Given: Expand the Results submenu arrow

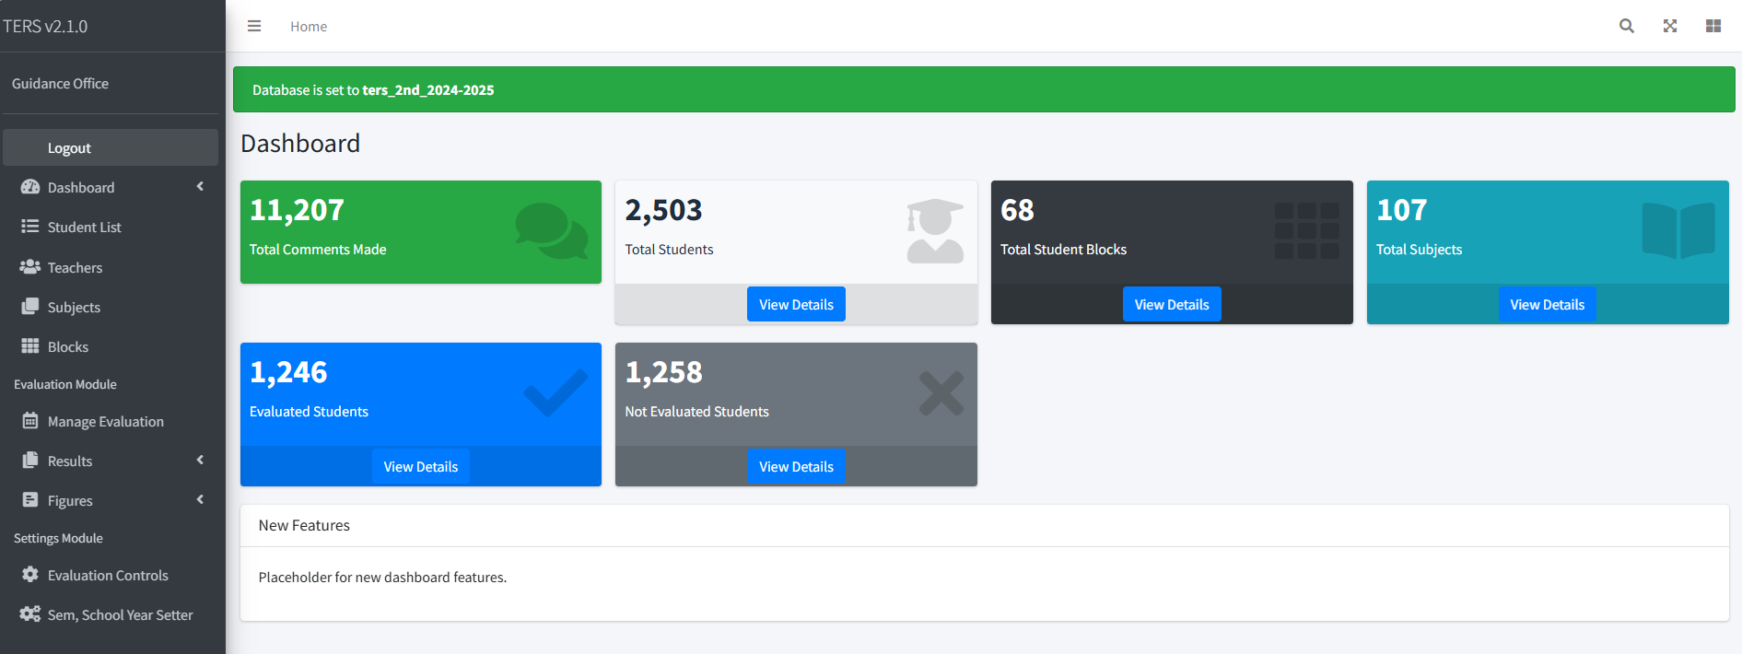Looking at the screenshot, I should 200,461.
